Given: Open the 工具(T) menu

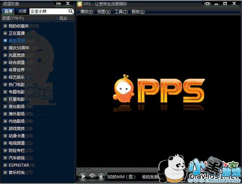Looking at the screenshot, I should point(121,11).
